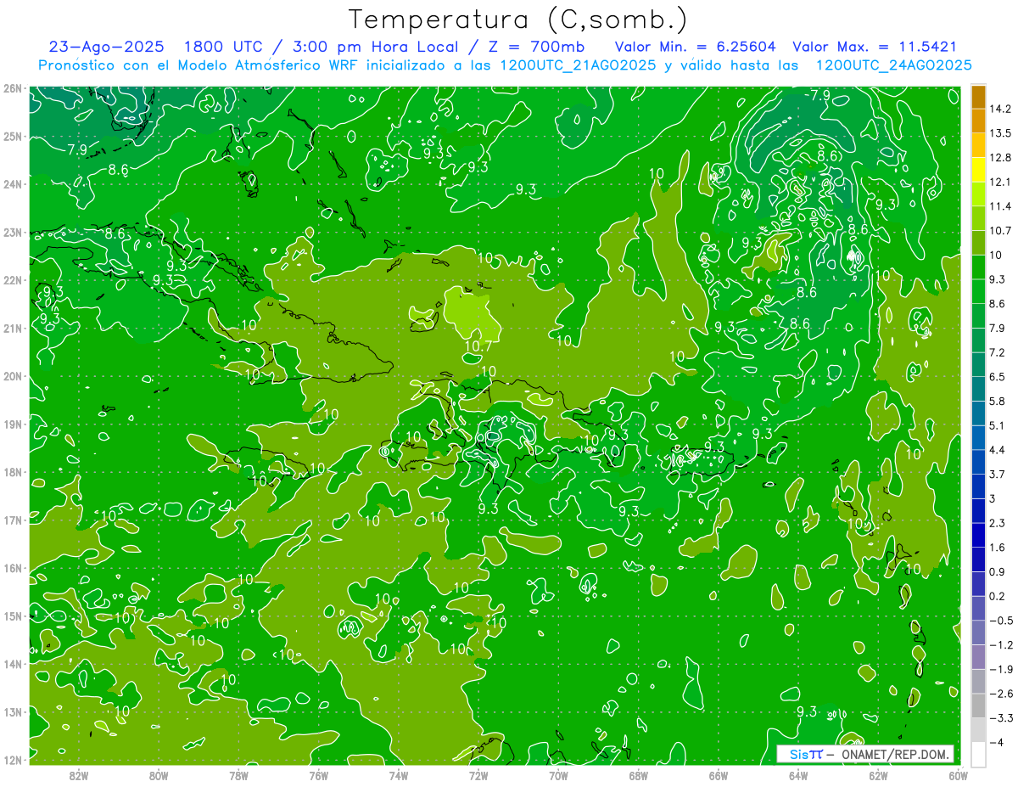The image size is (1018, 787).
Task: Click longitude axis label "62W"
Action: (878, 774)
